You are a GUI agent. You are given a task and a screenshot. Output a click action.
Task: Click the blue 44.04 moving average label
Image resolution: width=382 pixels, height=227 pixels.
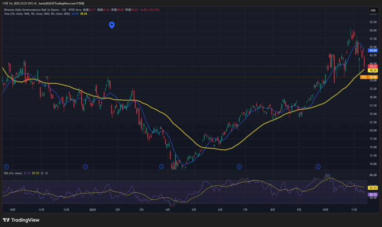point(373,50)
